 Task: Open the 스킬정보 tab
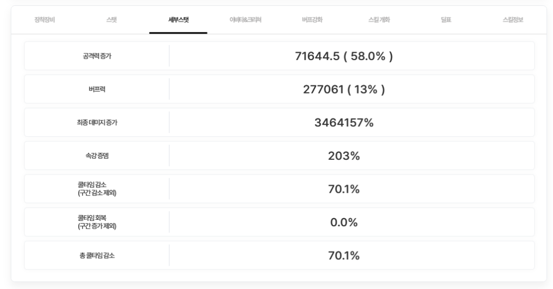click(512, 20)
